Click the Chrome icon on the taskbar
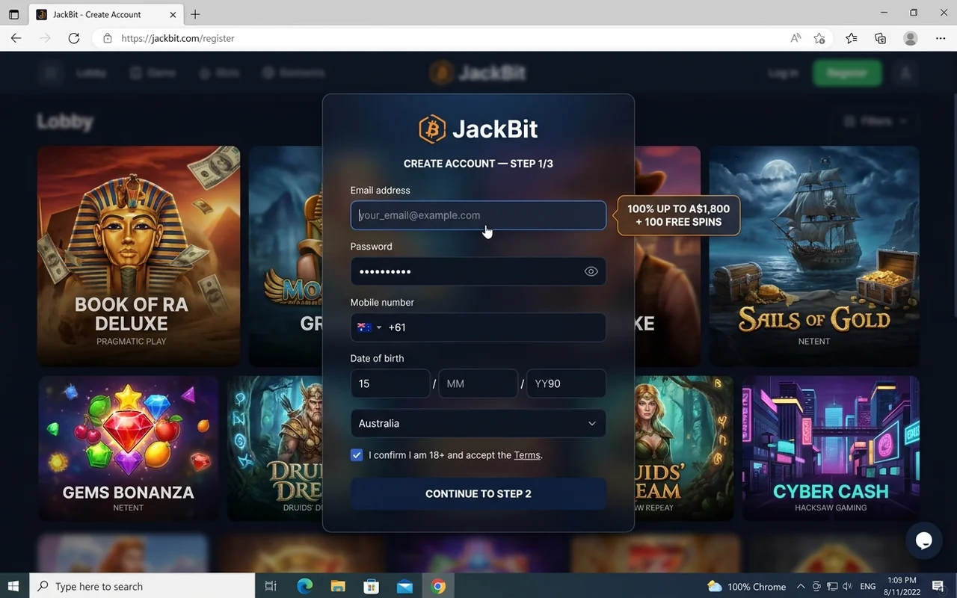The width and height of the screenshot is (957, 598). (x=438, y=586)
